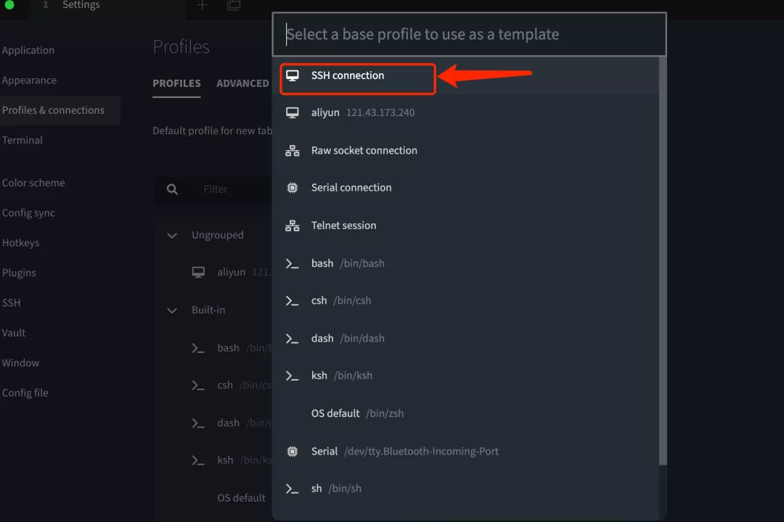This screenshot has width=784, height=522.
Task: Click the magnifier search icon
Action: click(x=172, y=189)
